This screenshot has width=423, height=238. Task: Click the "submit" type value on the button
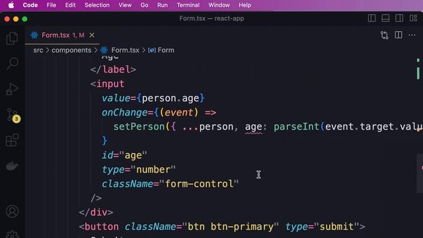tap(336, 227)
